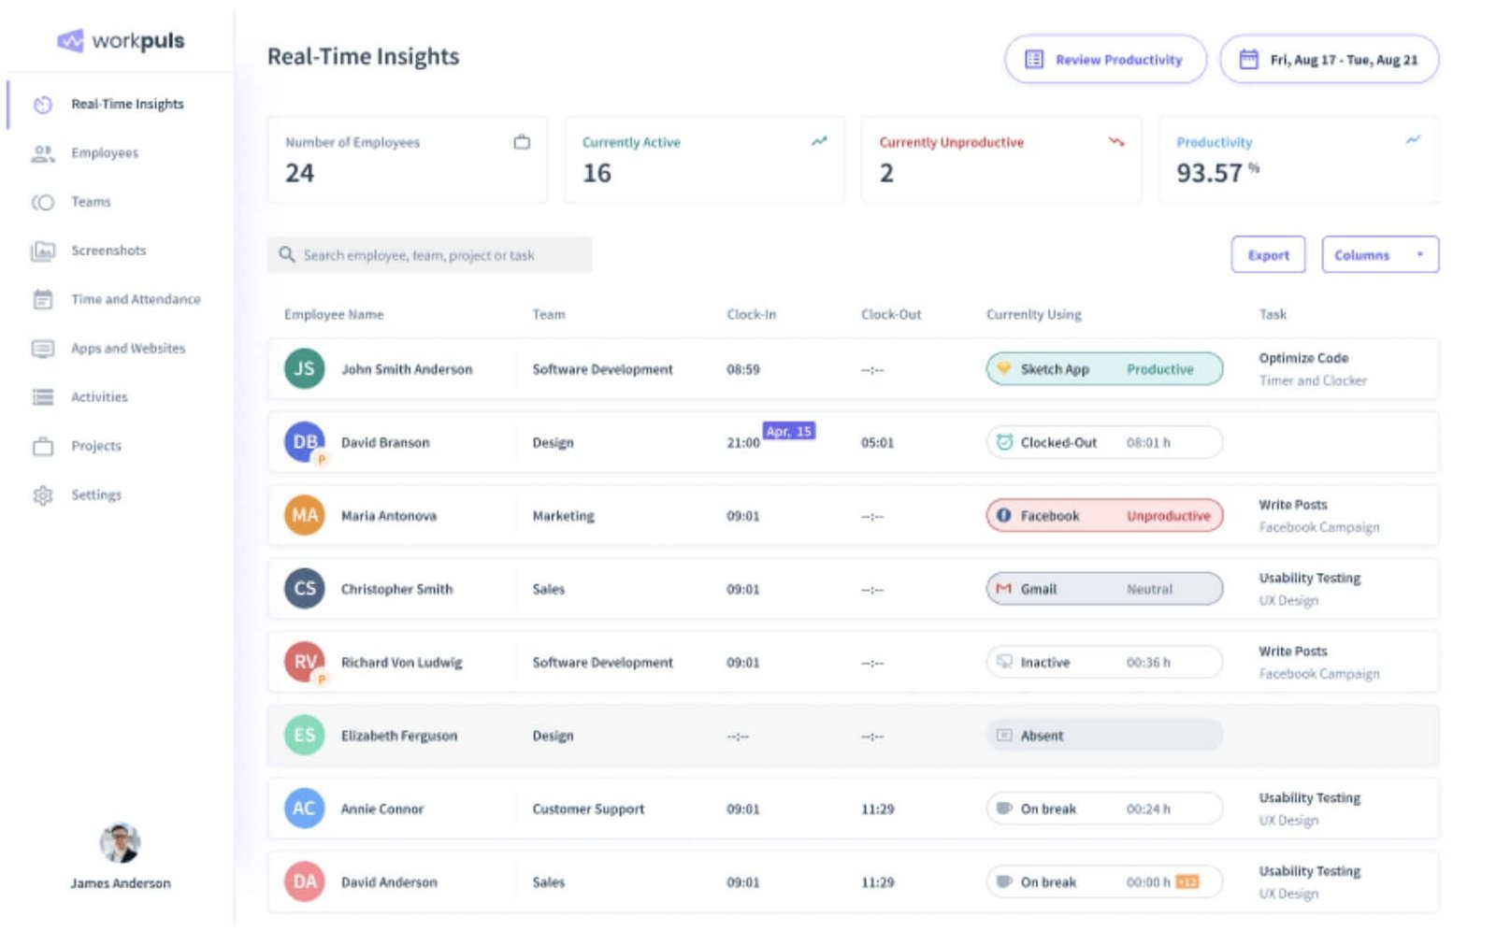Click briefcase icon on Number of Employees card
The height and width of the screenshot is (931, 1496).
pyautogui.click(x=522, y=142)
